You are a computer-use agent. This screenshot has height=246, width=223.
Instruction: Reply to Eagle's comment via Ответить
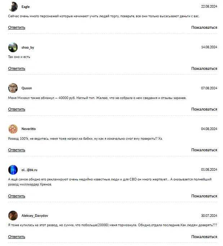pyautogui.click(x=17, y=28)
